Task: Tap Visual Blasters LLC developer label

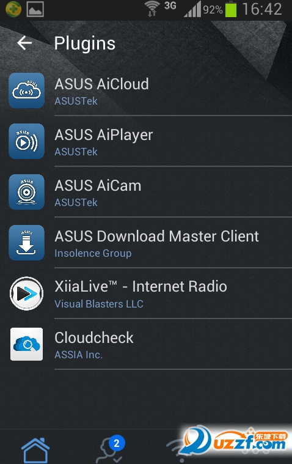Action: coord(99,304)
